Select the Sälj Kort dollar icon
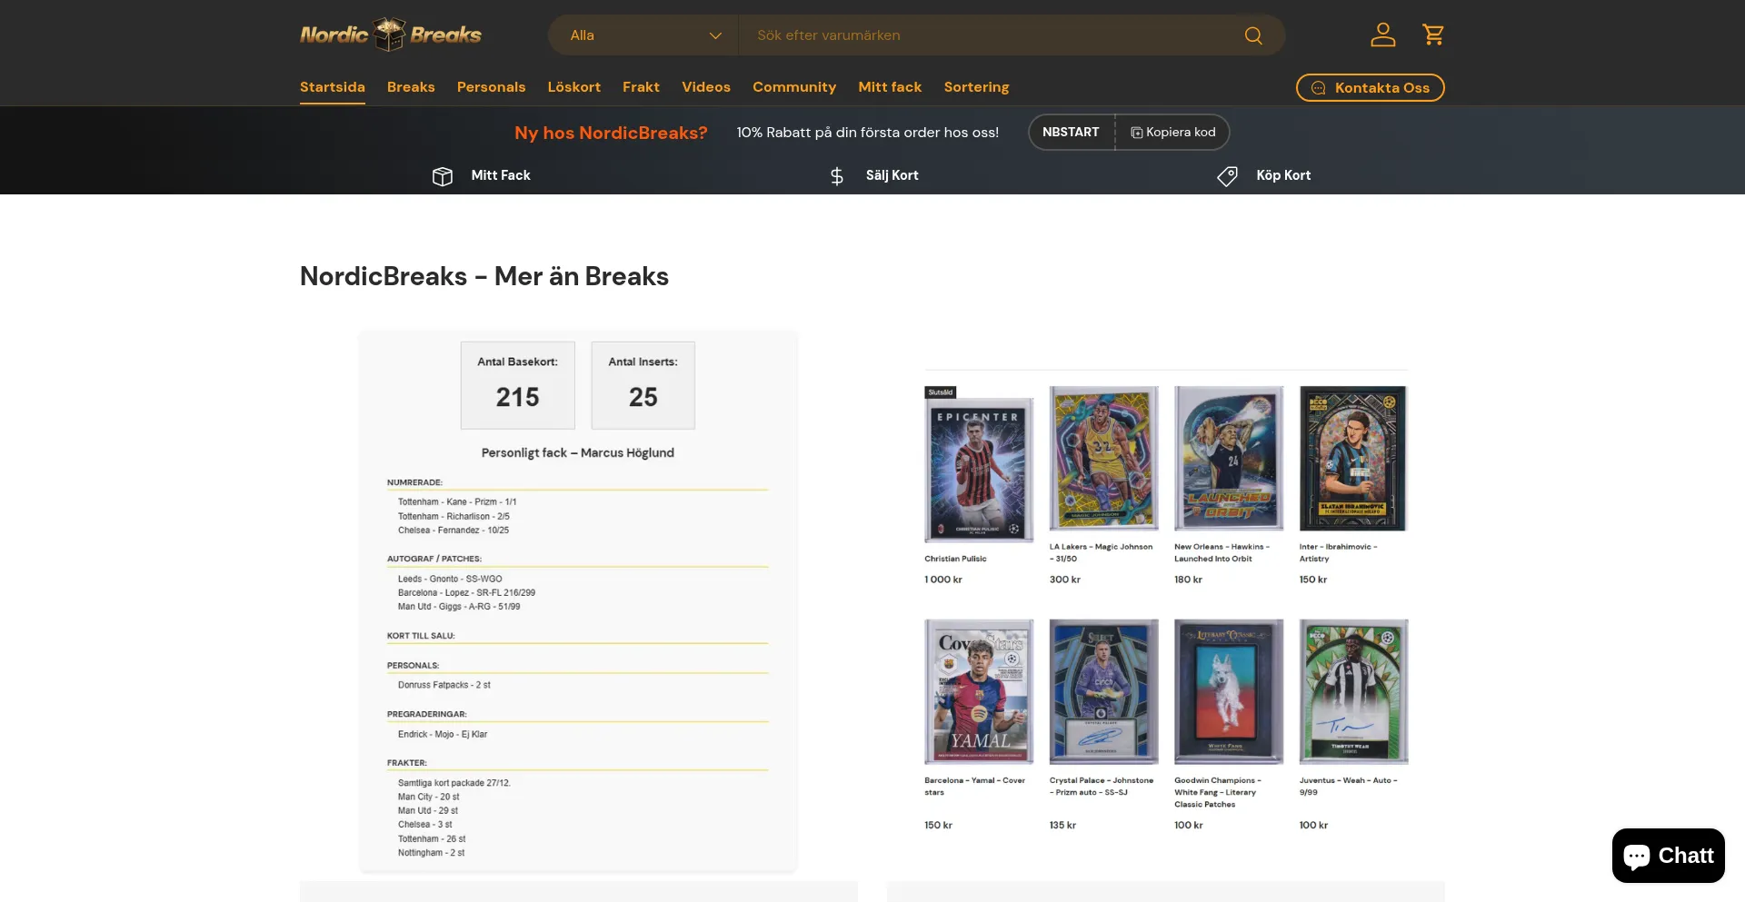The width and height of the screenshot is (1745, 902). pyautogui.click(x=836, y=175)
